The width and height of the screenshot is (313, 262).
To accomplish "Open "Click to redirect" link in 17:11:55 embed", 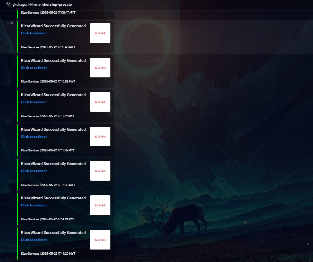I will [x=34, y=136].
